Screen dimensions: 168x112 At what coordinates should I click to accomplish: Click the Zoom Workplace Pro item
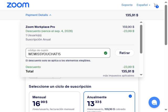[x=40, y=27]
